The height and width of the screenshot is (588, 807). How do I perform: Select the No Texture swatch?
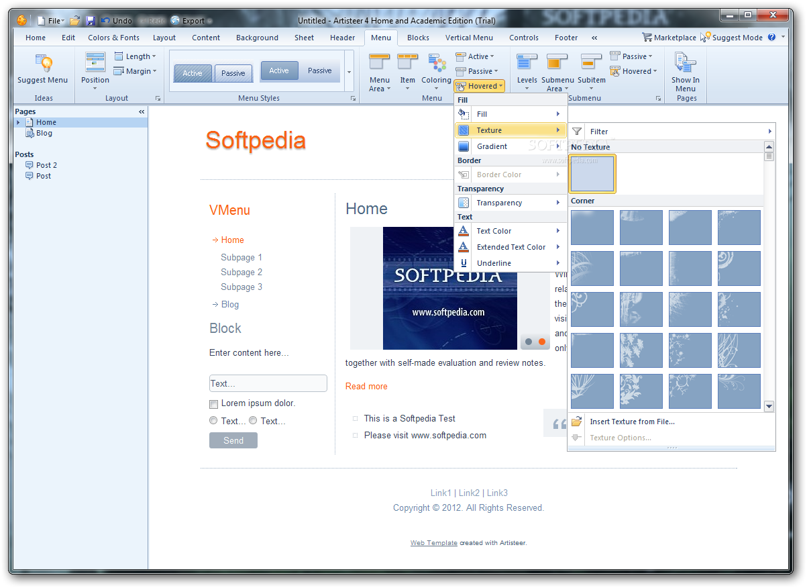(592, 174)
